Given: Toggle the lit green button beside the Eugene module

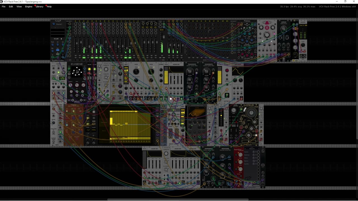Looking at the screenshot, I should [x=95, y=69].
